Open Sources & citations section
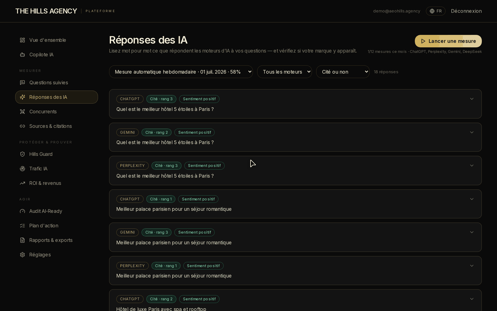Viewport: 497px width, 311px height. point(57,126)
